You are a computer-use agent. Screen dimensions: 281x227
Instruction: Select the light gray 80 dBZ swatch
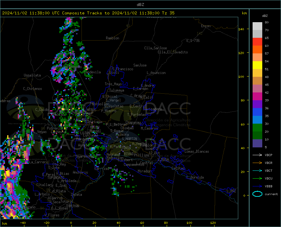257,26
